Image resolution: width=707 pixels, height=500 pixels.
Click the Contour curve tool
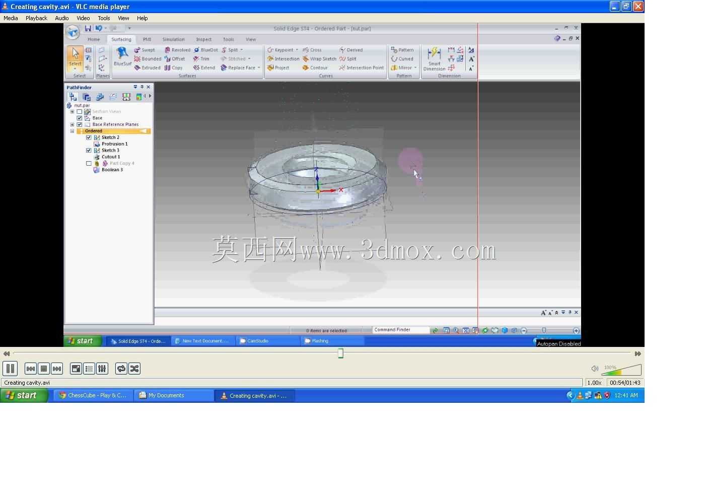pyautogui.click(x=315, y=68)
